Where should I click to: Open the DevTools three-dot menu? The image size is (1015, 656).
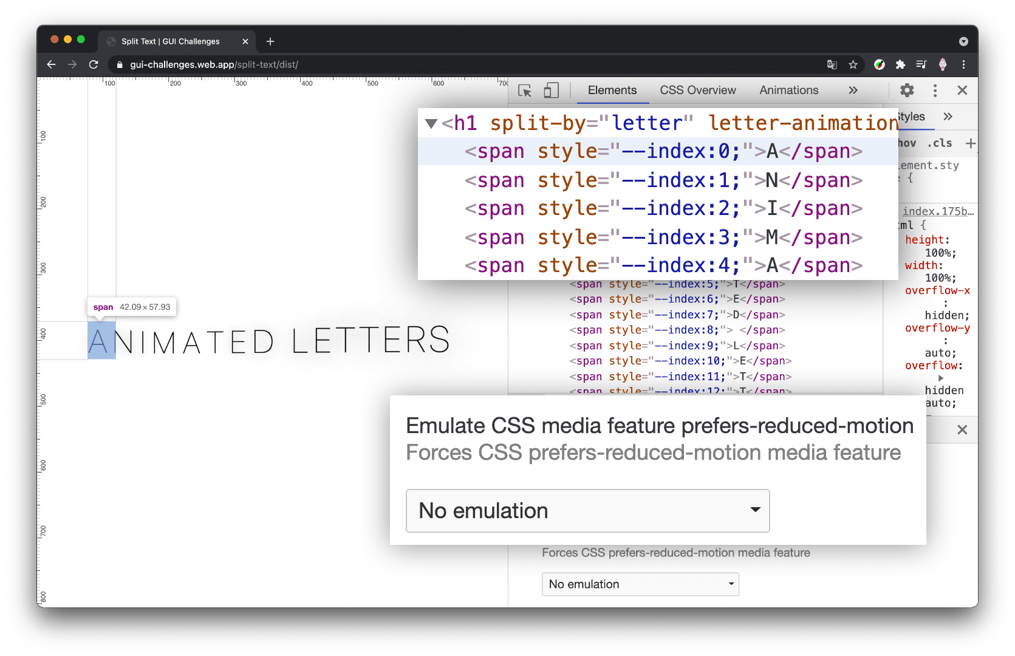tap(935, 91)
